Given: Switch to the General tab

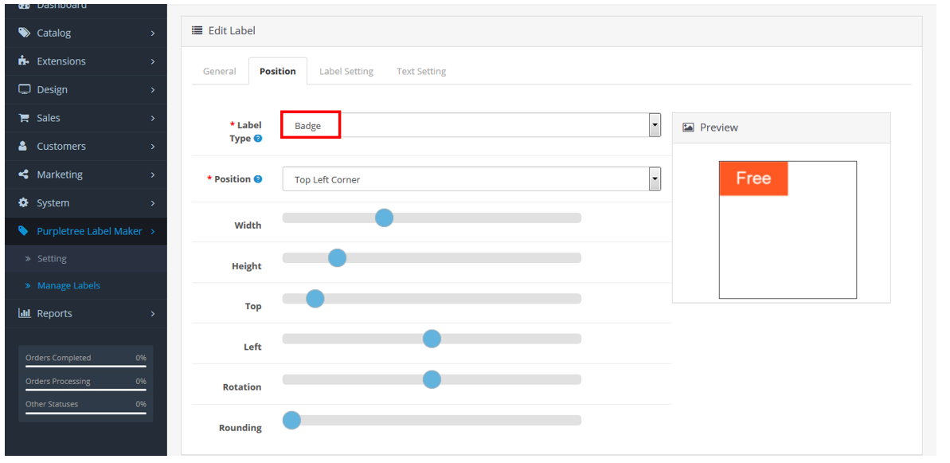Looking at the screenshot, I should (219, 72).
